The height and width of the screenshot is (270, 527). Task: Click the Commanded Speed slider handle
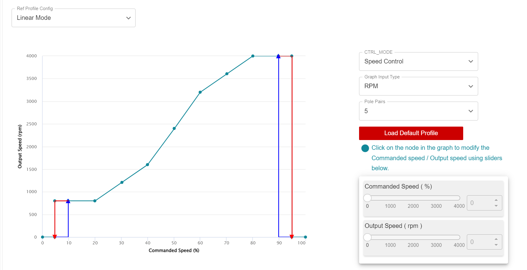click(x=367, y=198)
